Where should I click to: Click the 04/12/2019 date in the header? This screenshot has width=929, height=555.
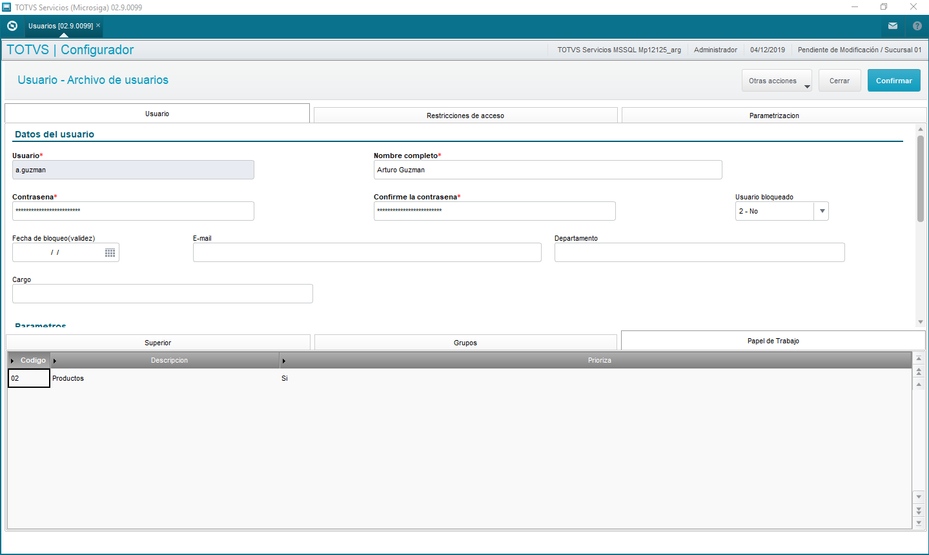(x=768, y=50)
